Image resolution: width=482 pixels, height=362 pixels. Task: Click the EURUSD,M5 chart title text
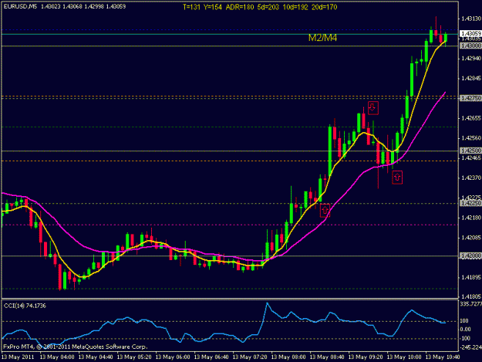pyautogui.click(x=20, y=6)
